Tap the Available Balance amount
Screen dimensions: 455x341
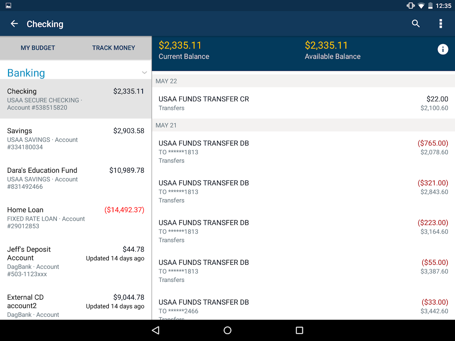(x=326, y=45)
